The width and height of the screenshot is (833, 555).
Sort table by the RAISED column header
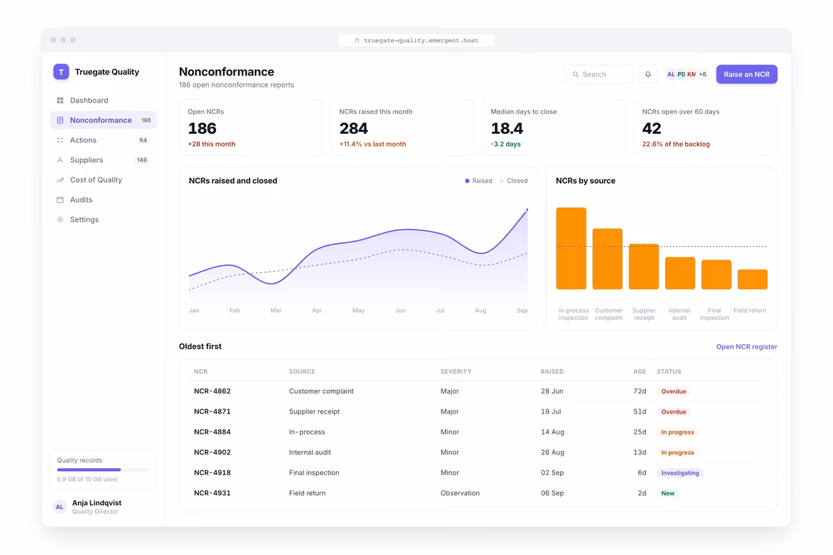pos(553,372)
